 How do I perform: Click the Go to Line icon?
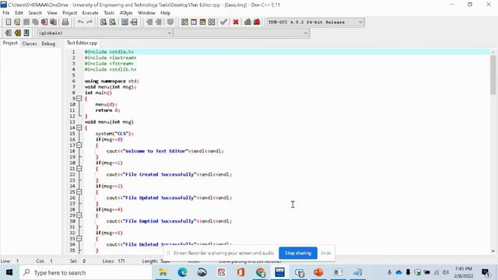[134, 22]
